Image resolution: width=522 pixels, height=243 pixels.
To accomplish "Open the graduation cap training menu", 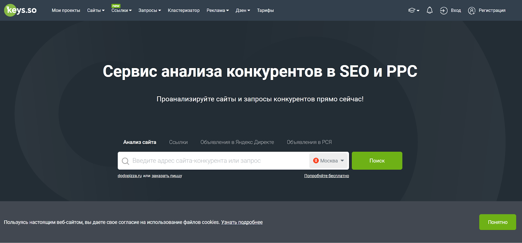I will [x=413, y=10].
